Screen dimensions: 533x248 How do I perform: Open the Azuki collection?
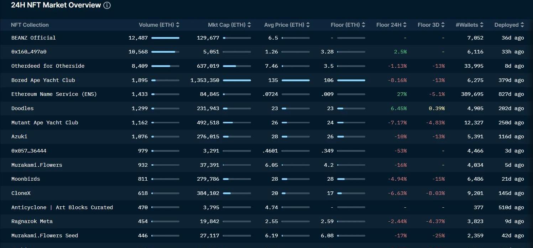pyautogui.click(x=19, y=136)
